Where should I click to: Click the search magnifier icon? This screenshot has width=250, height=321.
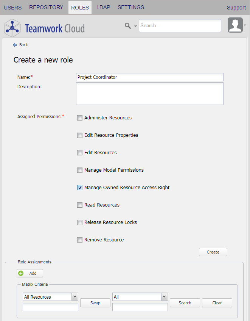click(x=128, y=25)
